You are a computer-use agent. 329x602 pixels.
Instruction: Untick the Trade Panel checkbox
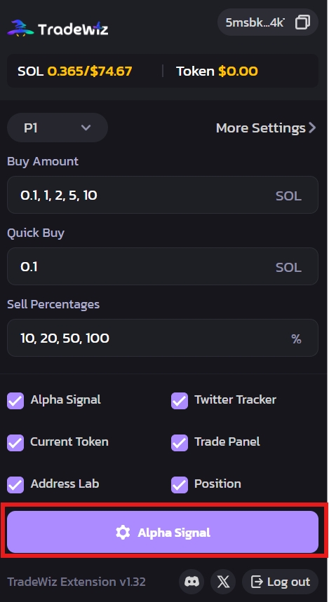[180, 443]
